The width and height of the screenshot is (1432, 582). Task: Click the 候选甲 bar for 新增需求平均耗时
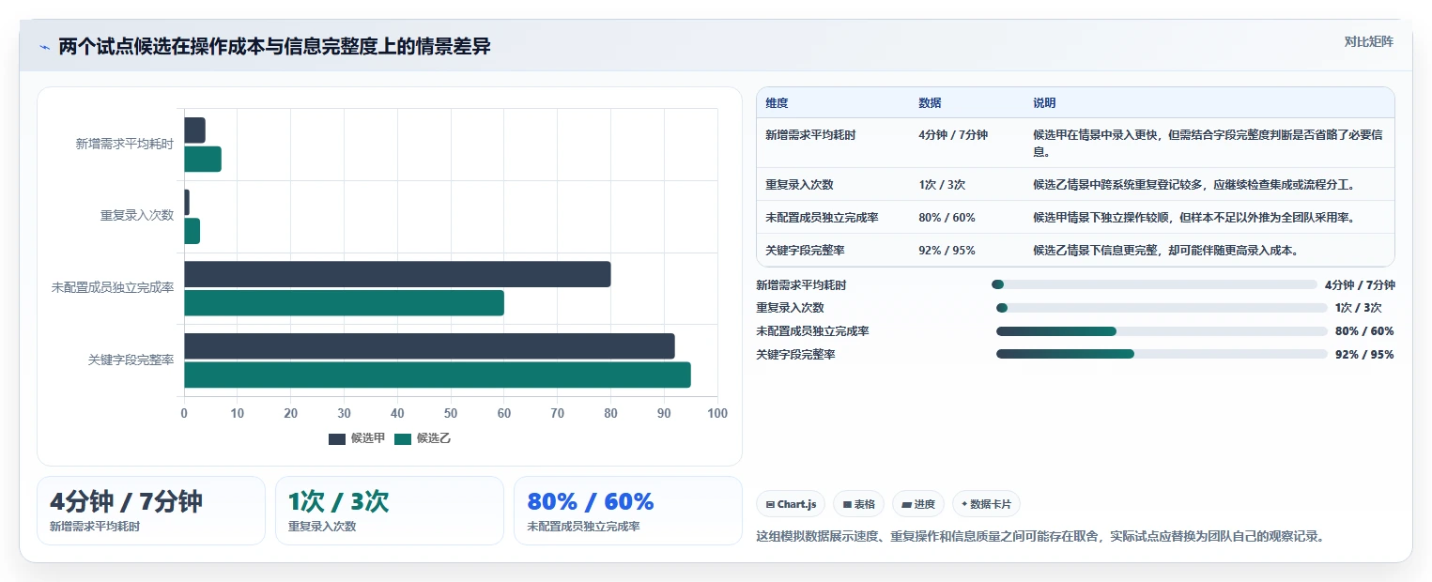point(194,130)
